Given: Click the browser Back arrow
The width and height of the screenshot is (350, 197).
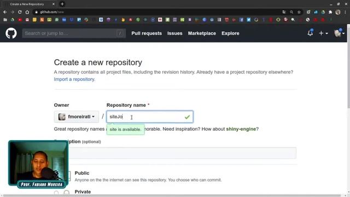Looking at the screenshot, I should (5, 12).
